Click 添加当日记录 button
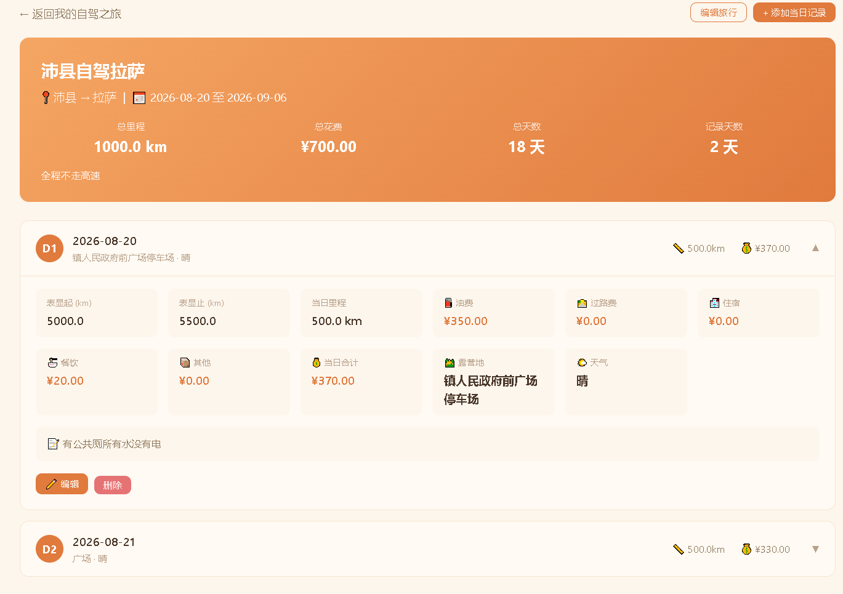This screenshot has width=843, height=594. click(794, 12)
